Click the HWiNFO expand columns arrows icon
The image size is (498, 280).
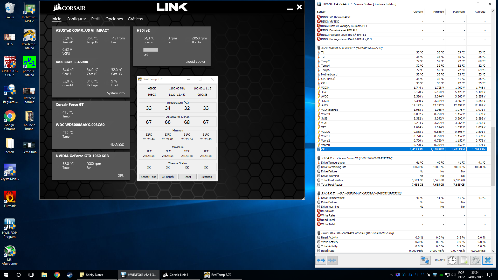coord(321,260)
